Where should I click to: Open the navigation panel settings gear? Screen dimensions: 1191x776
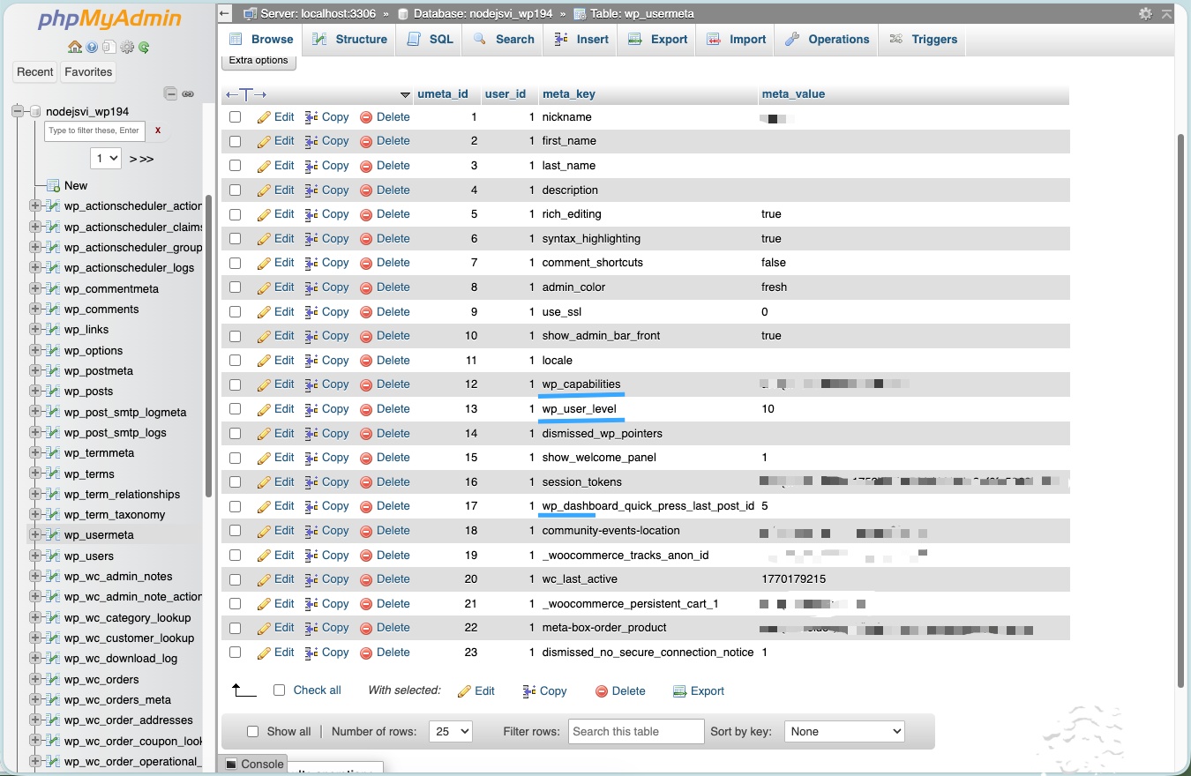click(127, 48)
